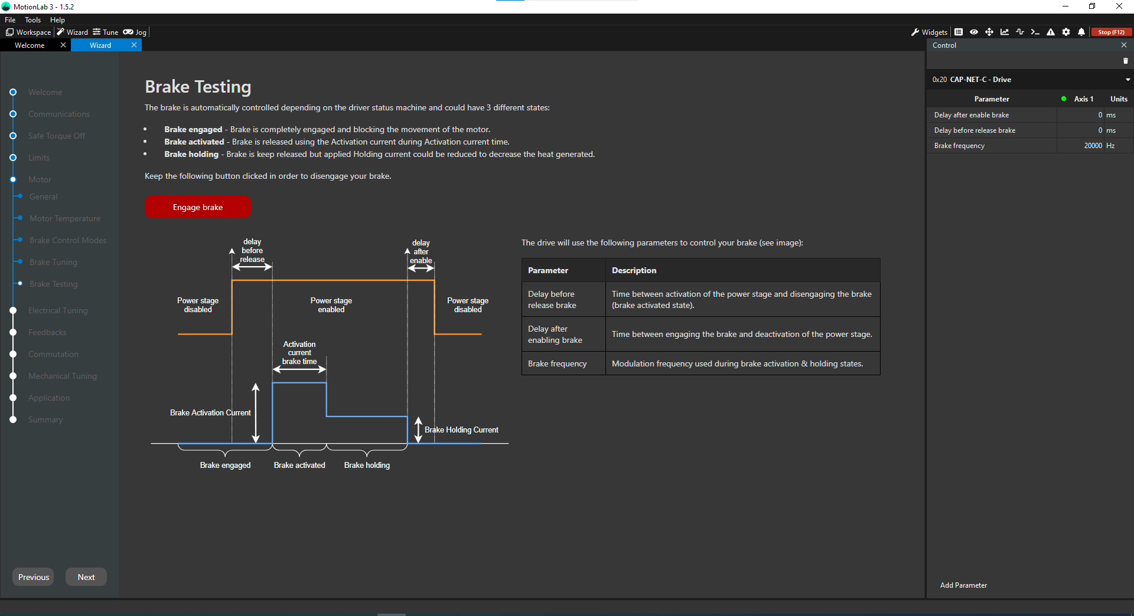Image resolution: width=1134 pixels, height=616 pixels.
Task: Edit the Brake frequency value field
Action: point(1080,146)
